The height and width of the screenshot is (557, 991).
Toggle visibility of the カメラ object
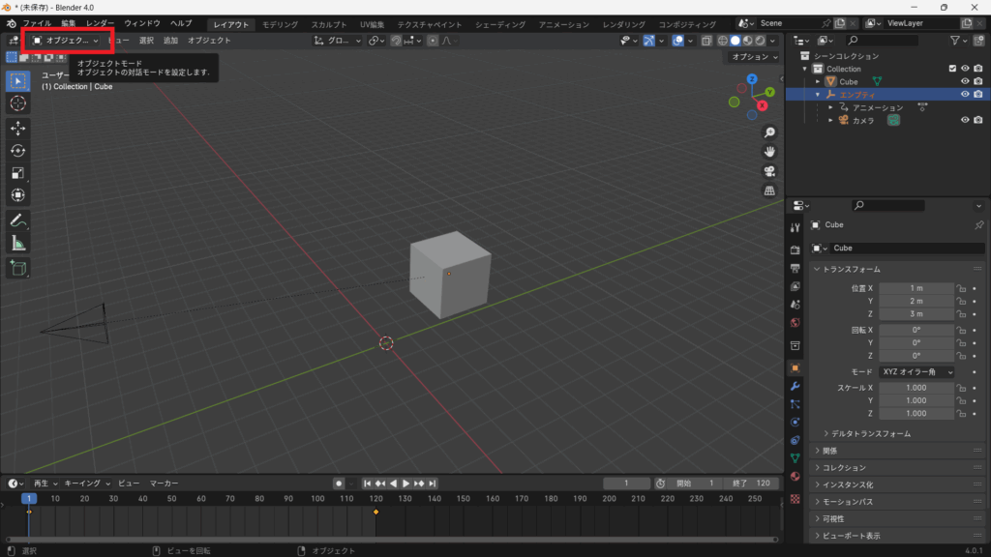(x=965, y=120)
